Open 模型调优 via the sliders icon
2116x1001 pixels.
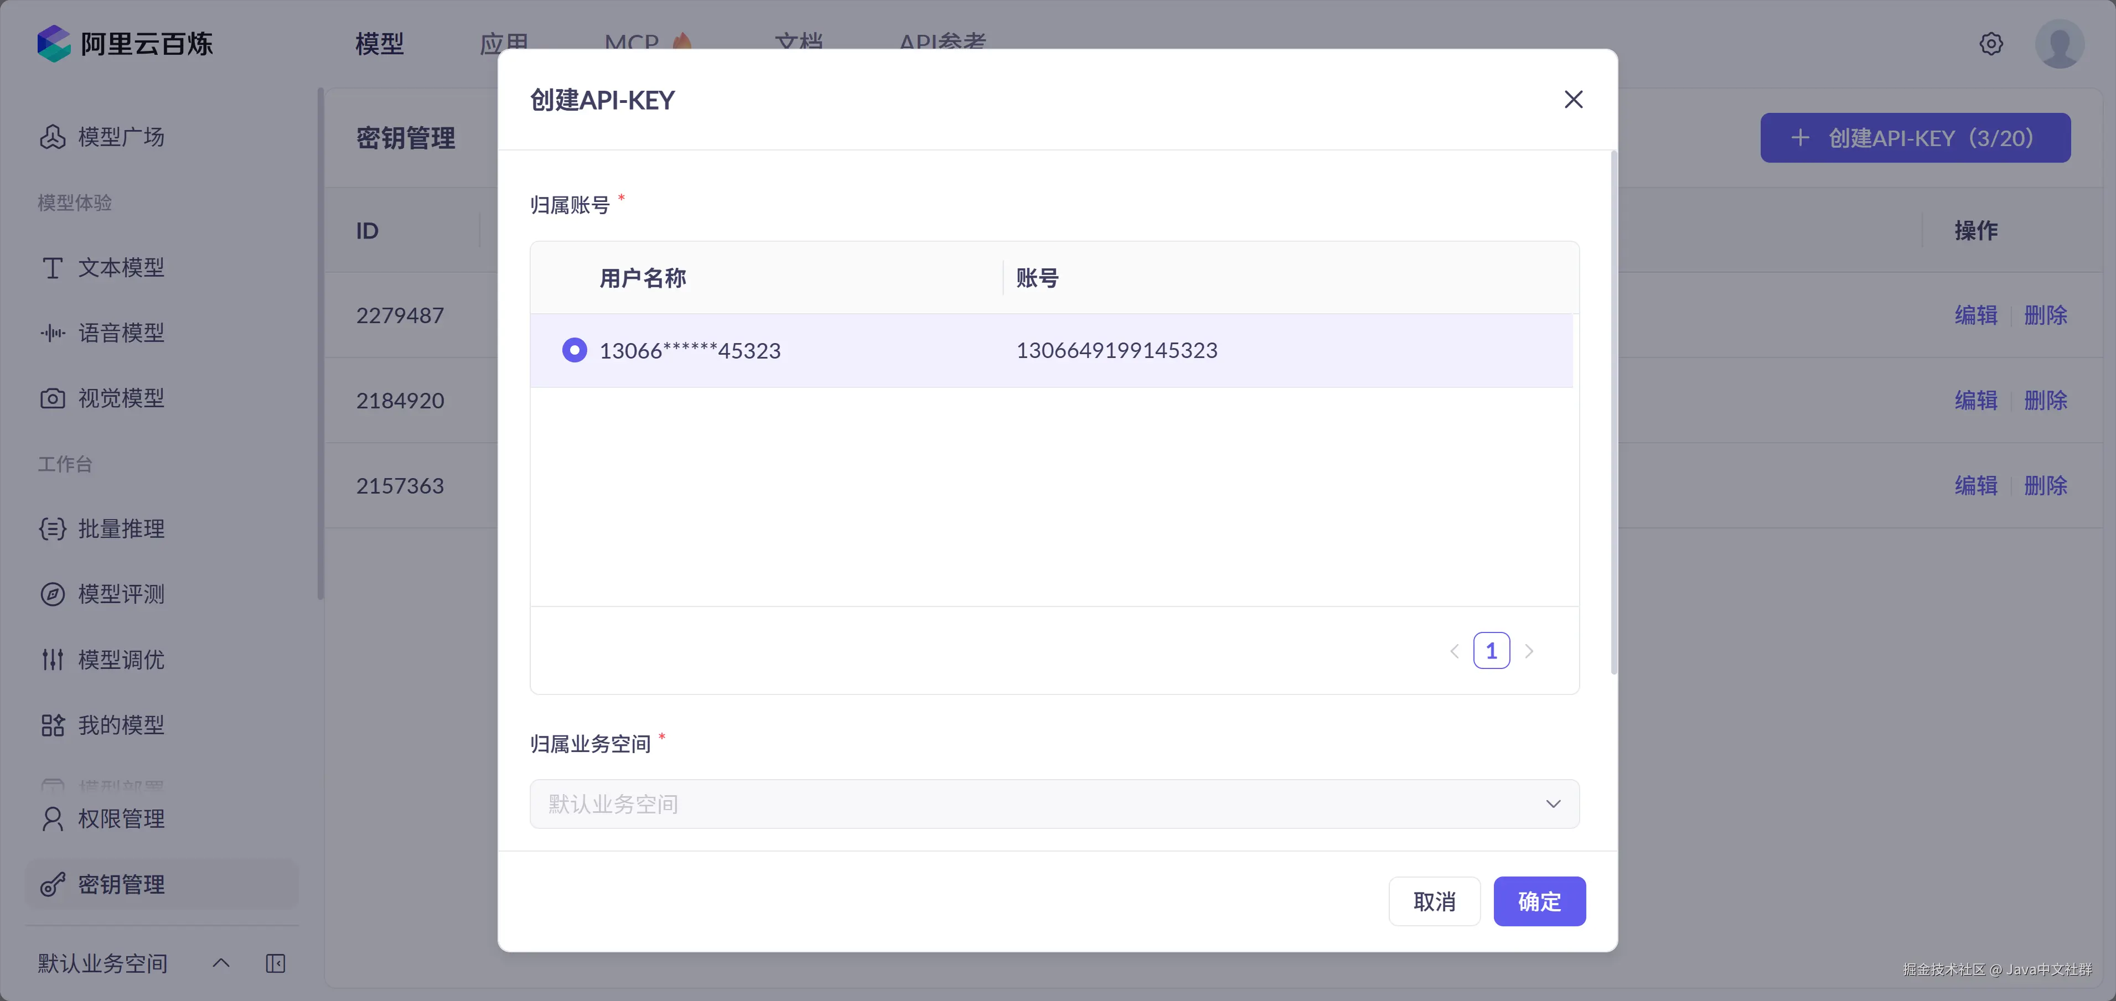53,660
